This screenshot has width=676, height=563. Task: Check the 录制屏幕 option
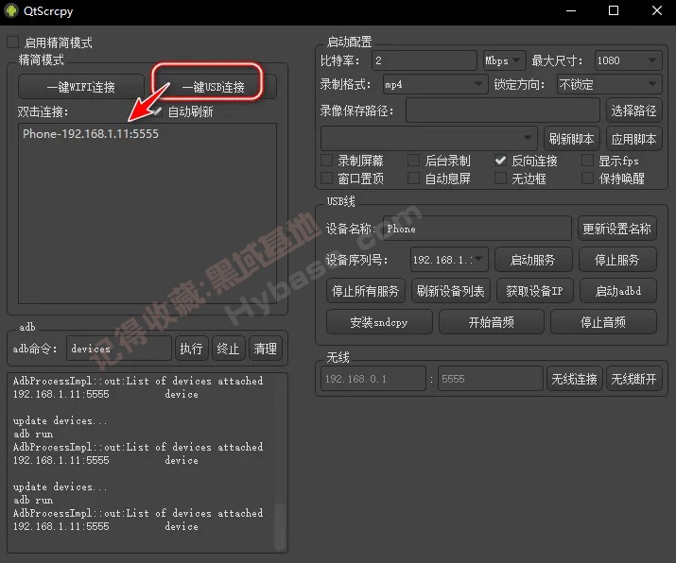[x=326, y=161]
